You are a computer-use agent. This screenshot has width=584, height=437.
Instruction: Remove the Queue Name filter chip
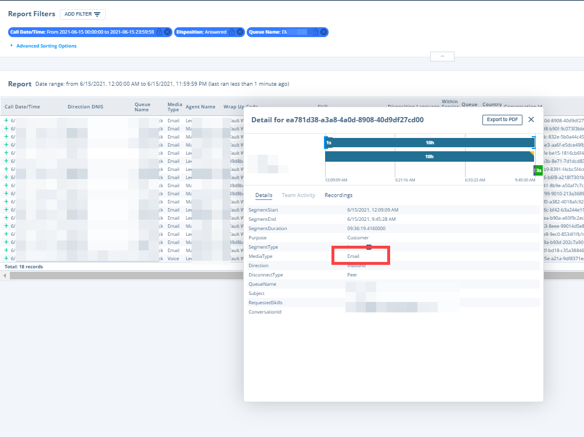pos(324,32)
